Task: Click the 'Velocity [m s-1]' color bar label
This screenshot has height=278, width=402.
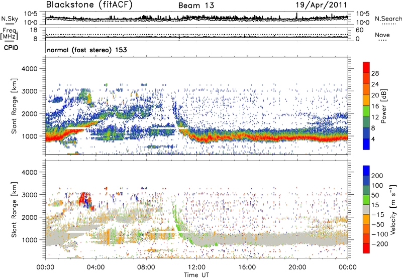Action: pos(393,209)
